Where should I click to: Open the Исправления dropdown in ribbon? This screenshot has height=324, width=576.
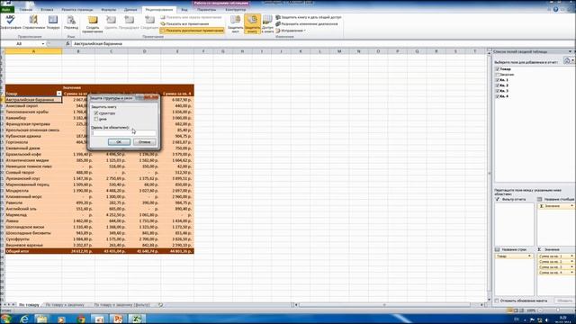[x=291, y=31]
